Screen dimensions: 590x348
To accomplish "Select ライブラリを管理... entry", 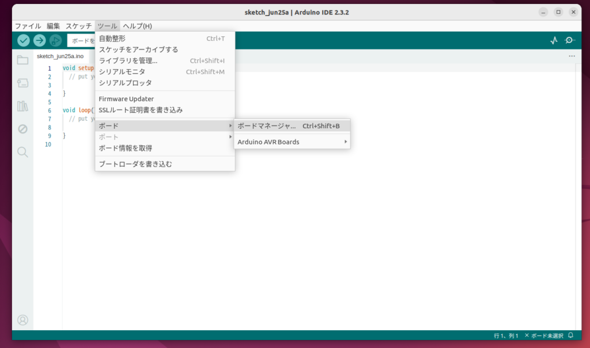I will (x=165, y=60).
